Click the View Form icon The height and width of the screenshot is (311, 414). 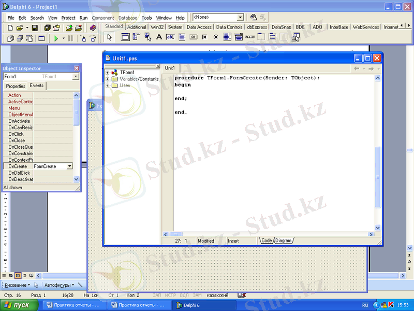20,38
